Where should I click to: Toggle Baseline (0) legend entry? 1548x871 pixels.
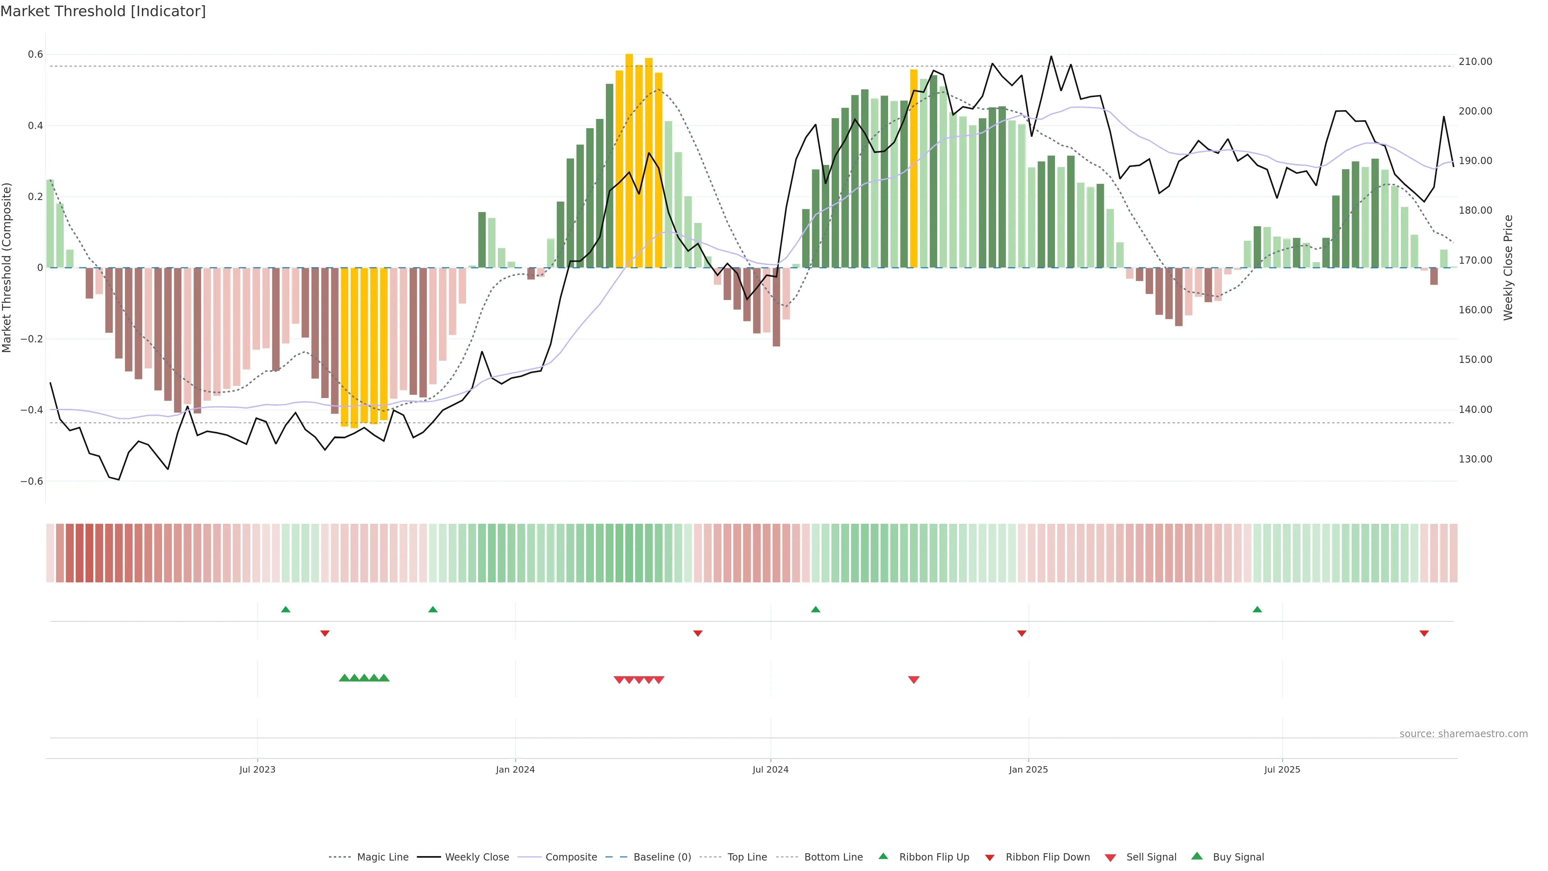tap(662, 857)
